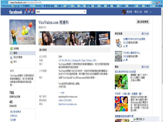Click 不正常人類研究中心 page thumbnail
This screenshot has height=122, width=163.
[x=118, y=56]
